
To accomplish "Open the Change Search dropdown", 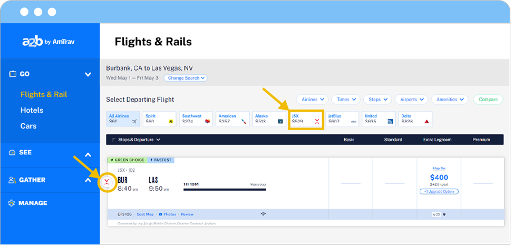I will pos(185,78).
